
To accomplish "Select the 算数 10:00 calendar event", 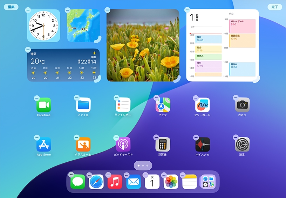I will (x=208, y=39).
